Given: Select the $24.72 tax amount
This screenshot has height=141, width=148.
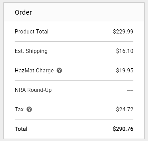Looking at the screenshot, I should (x=125, y=109).
